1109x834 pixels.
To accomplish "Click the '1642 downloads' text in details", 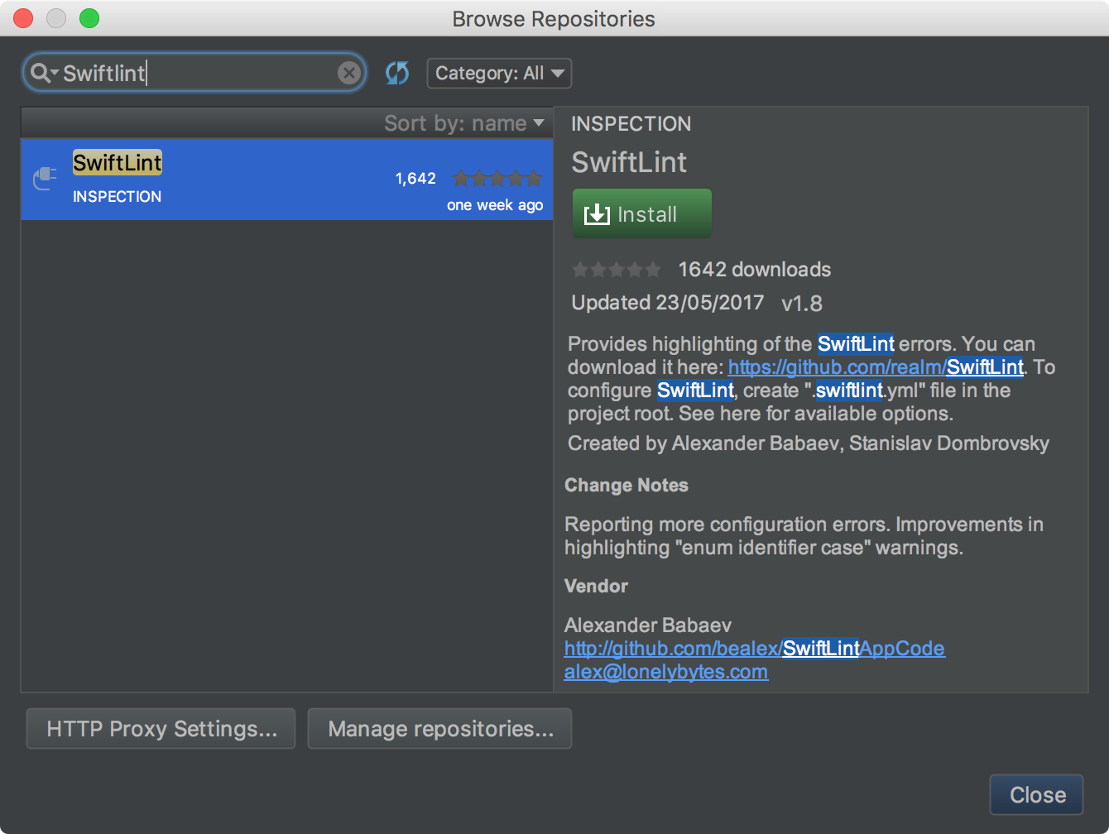I will (x=755, y=270).
